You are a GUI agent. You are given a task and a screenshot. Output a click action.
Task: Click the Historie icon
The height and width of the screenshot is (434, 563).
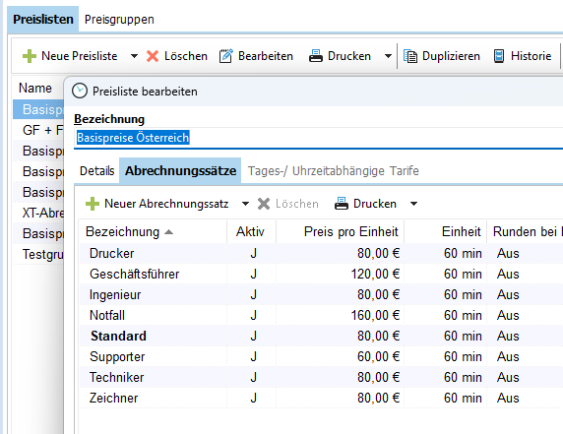(499, 56)
